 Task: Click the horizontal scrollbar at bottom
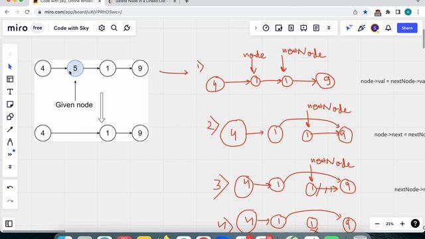[33, 231]
